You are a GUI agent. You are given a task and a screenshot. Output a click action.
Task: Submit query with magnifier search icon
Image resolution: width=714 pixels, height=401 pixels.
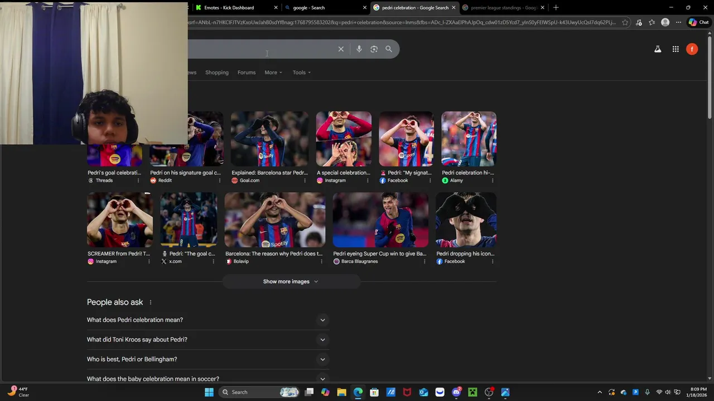point(389,49)
